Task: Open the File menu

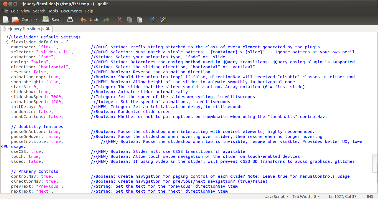Action: tap(5, 11)
